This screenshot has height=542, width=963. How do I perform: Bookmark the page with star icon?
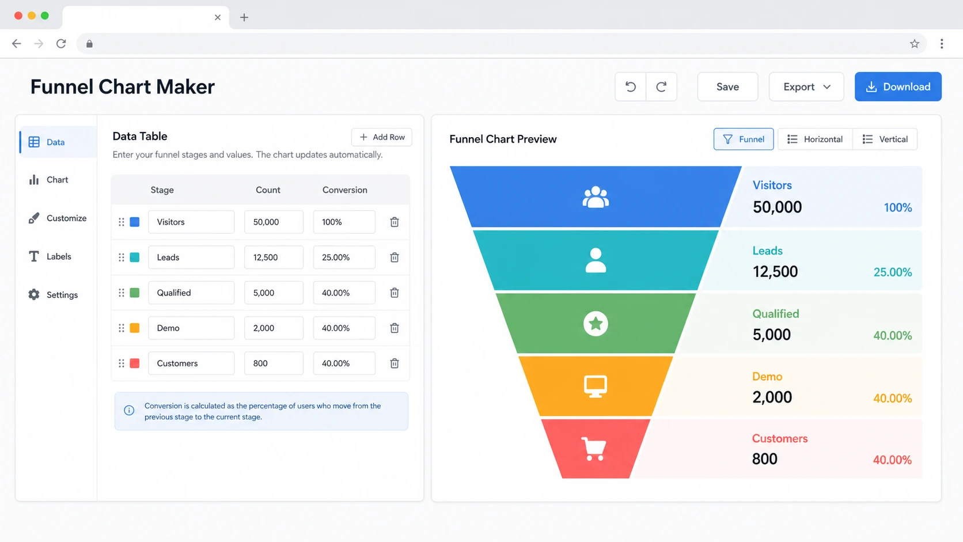click(x=915, y=44)
